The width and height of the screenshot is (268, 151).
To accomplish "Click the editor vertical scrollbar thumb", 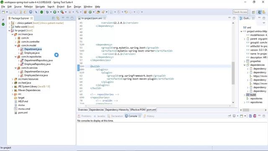I will [x=233, y=73].
